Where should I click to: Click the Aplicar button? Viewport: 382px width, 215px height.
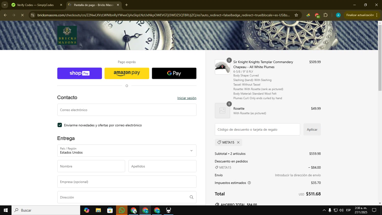(x=312, y=129)
